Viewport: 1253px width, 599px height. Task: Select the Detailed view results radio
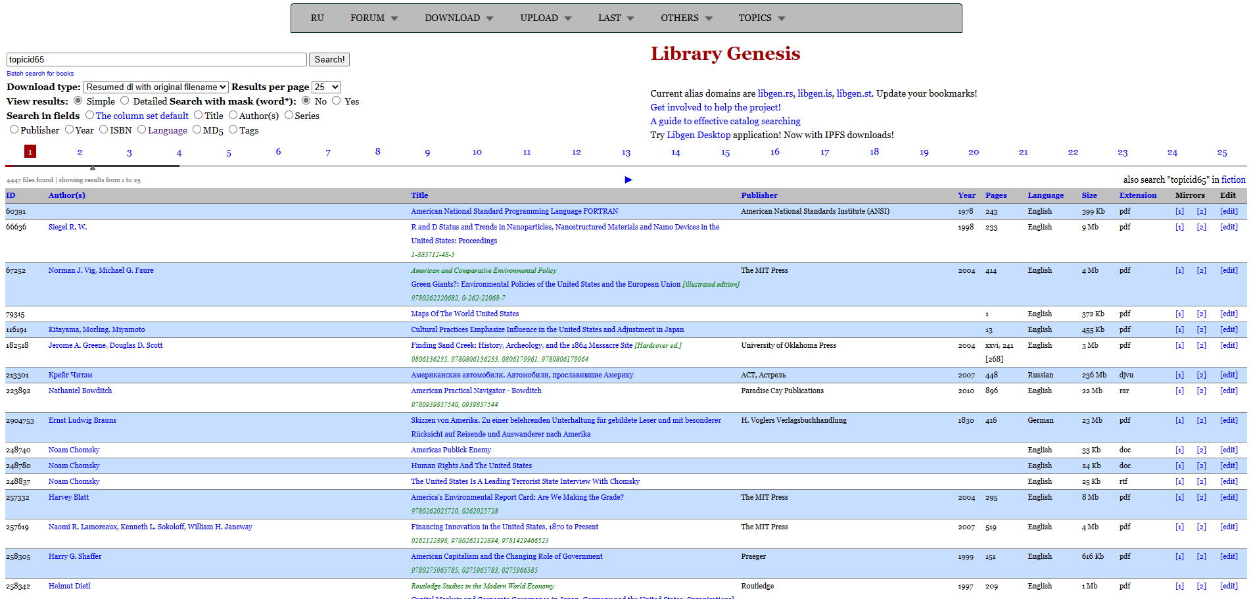tap(125, 101)
